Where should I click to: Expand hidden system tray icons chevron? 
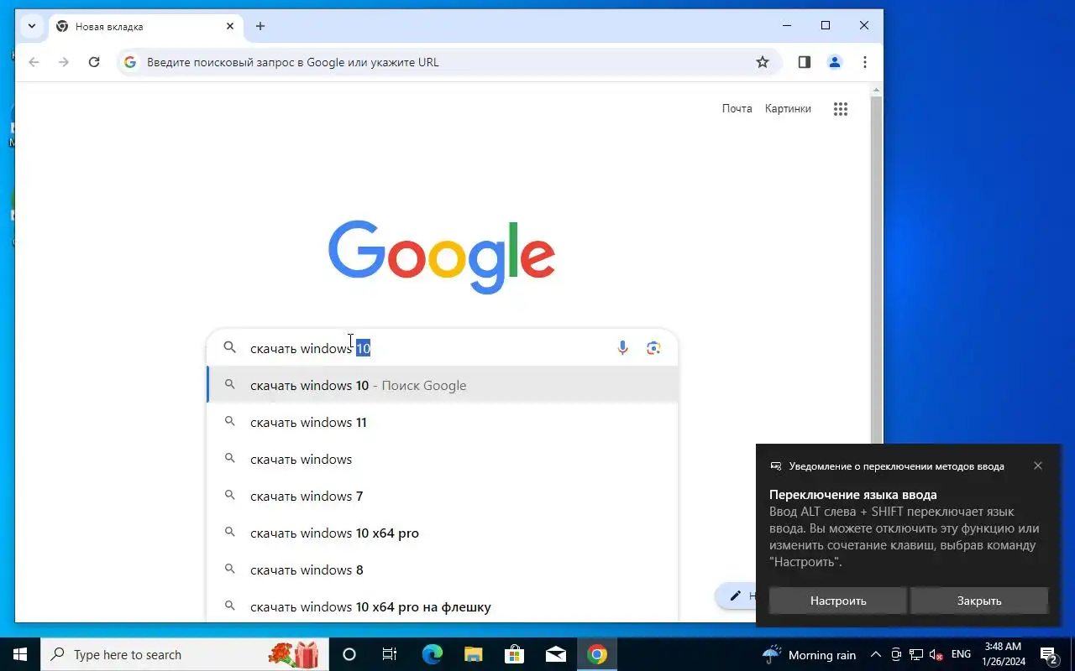point(875,654)
